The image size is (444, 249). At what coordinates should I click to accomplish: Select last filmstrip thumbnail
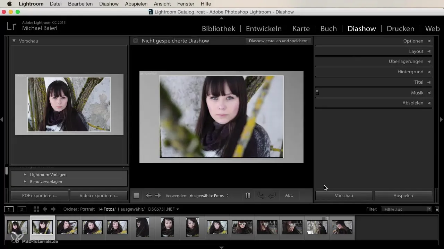(x=342, y=228)
